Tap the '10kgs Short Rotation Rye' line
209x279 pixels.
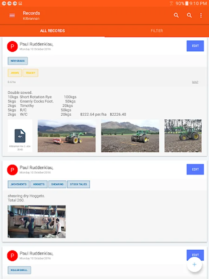pyautogui.click(x=30, y=97)
